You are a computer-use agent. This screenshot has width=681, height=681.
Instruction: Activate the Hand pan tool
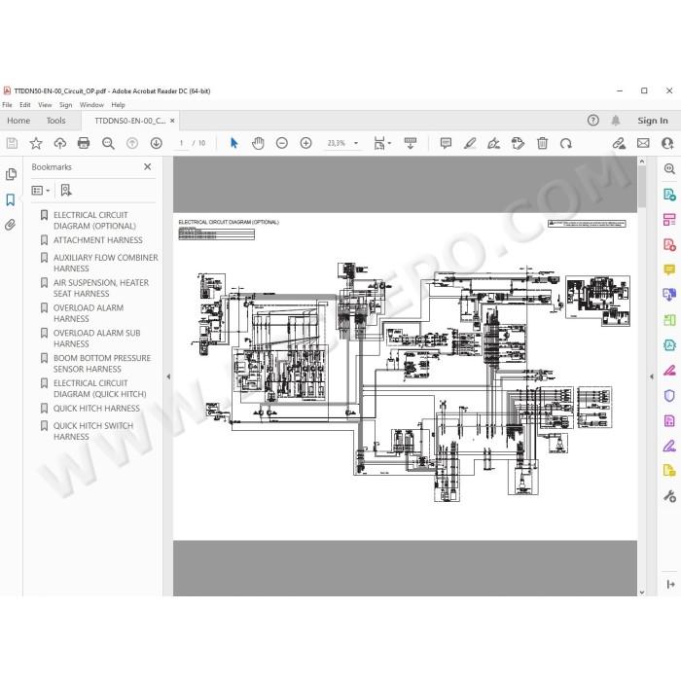click(x=258, y=143)
